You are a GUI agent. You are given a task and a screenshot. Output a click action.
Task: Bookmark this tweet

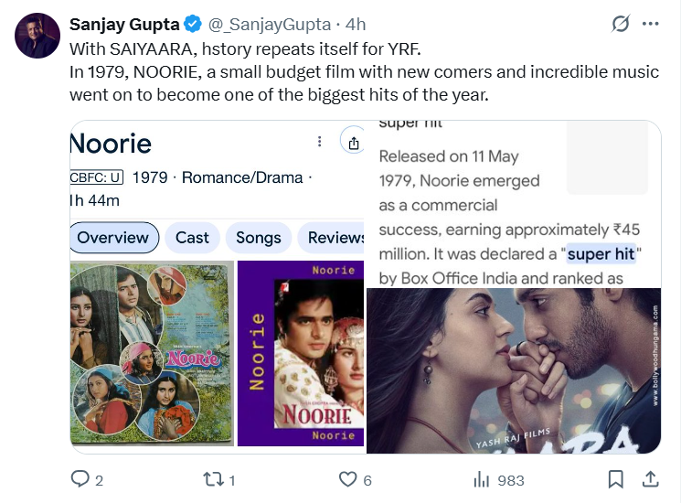[616, 479]
